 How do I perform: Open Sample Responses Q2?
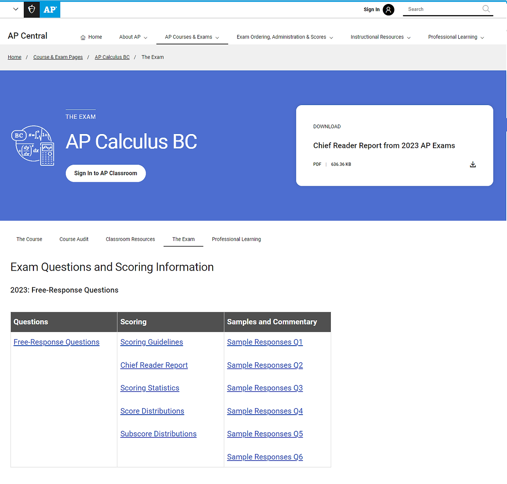[265, 365]
